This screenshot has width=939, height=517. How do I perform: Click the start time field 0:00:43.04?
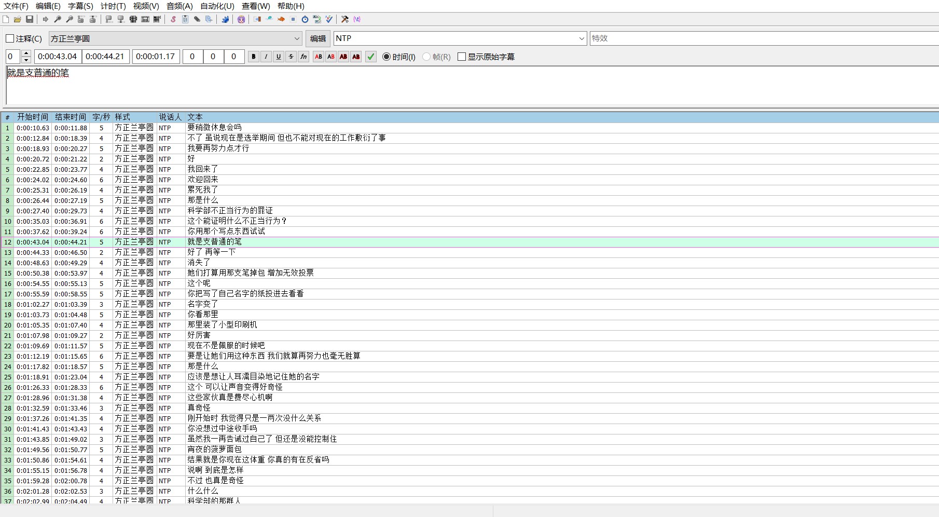tap(58, 57)
